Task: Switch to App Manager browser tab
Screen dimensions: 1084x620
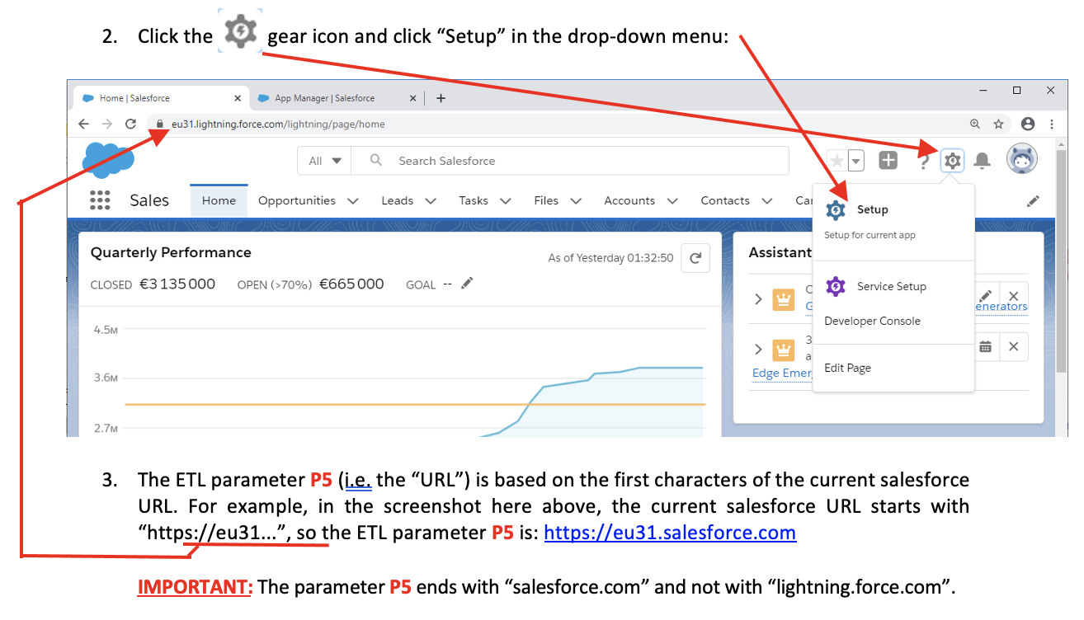Action: pyautogui.click(x=324, y=98)
